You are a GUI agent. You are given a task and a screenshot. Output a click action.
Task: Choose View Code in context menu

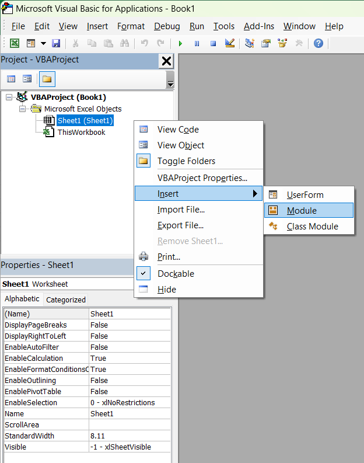[x=198, y=130]
